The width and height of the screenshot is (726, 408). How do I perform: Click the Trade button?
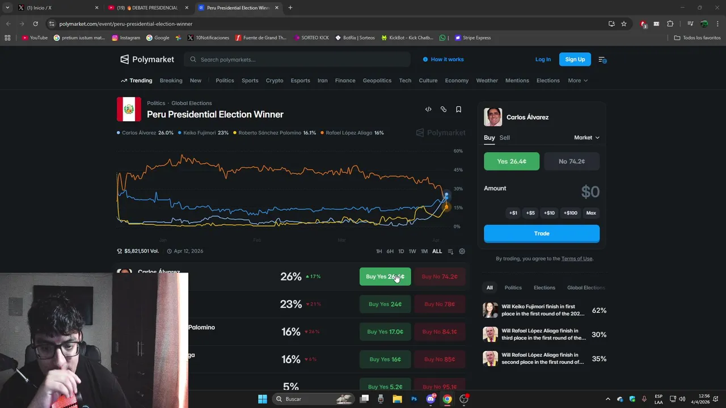pos(542,233)
